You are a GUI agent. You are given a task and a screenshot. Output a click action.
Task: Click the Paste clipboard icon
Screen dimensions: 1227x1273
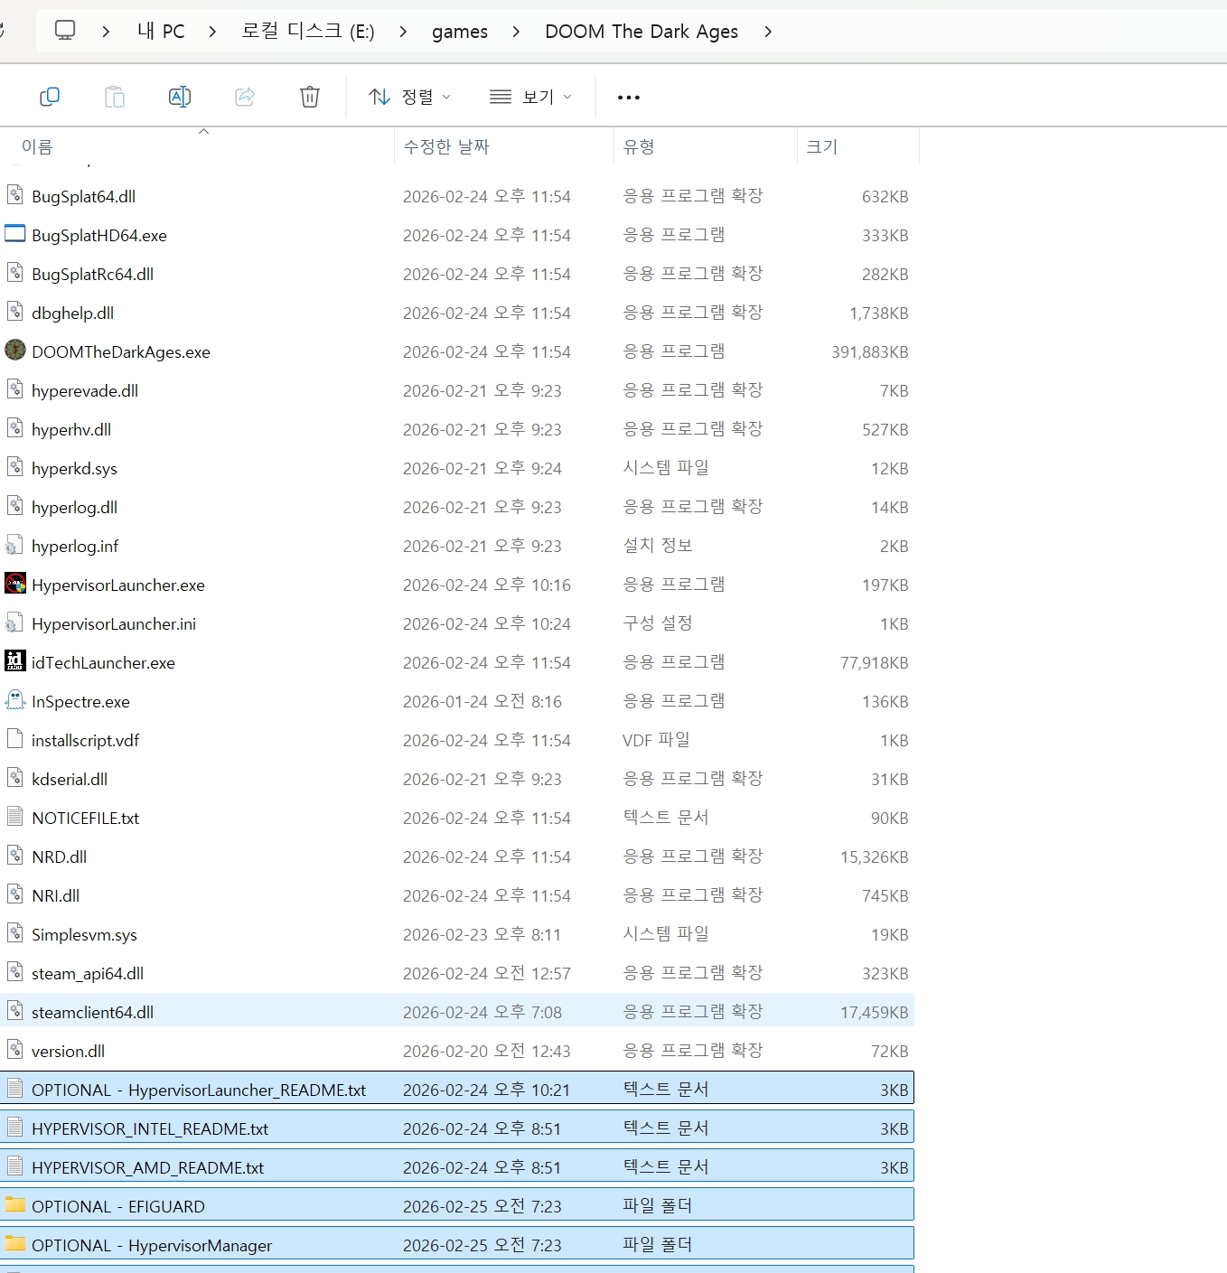[x=115, y=97]
